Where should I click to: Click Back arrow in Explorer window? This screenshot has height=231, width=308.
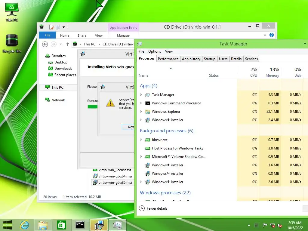(x=45, y=44)
